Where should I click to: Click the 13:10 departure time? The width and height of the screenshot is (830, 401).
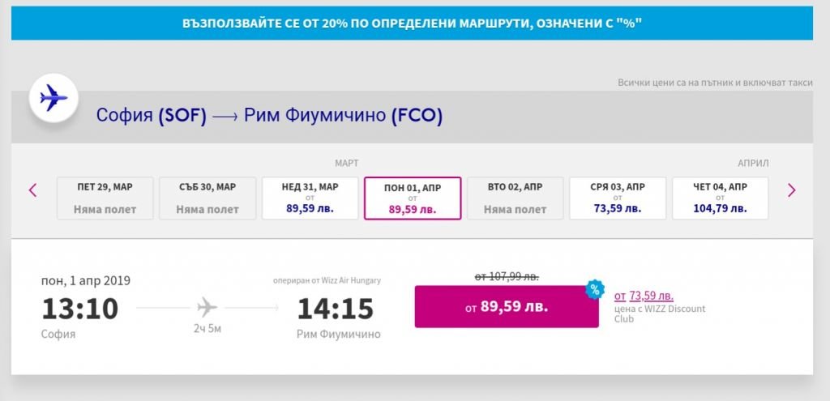pos(79,309)
